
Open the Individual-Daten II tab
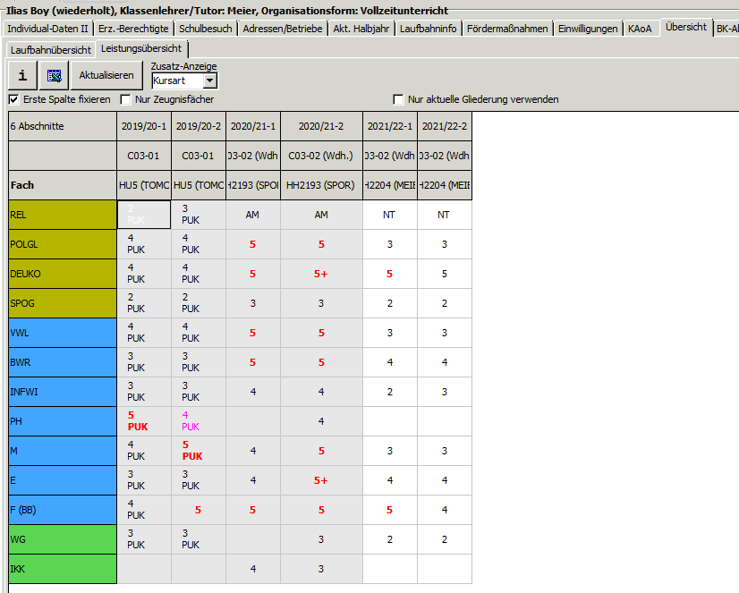pos(47,29)
